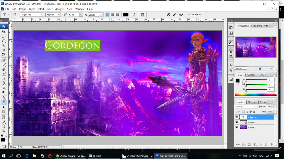This screenshot has height=159, width=284.
Task: Open the Windows Start menu
Action: click(4, 156)
